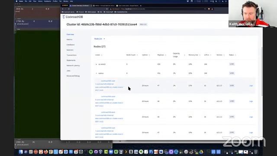Click the green terminal pane at left
The image size is (277, 156).
37,84
